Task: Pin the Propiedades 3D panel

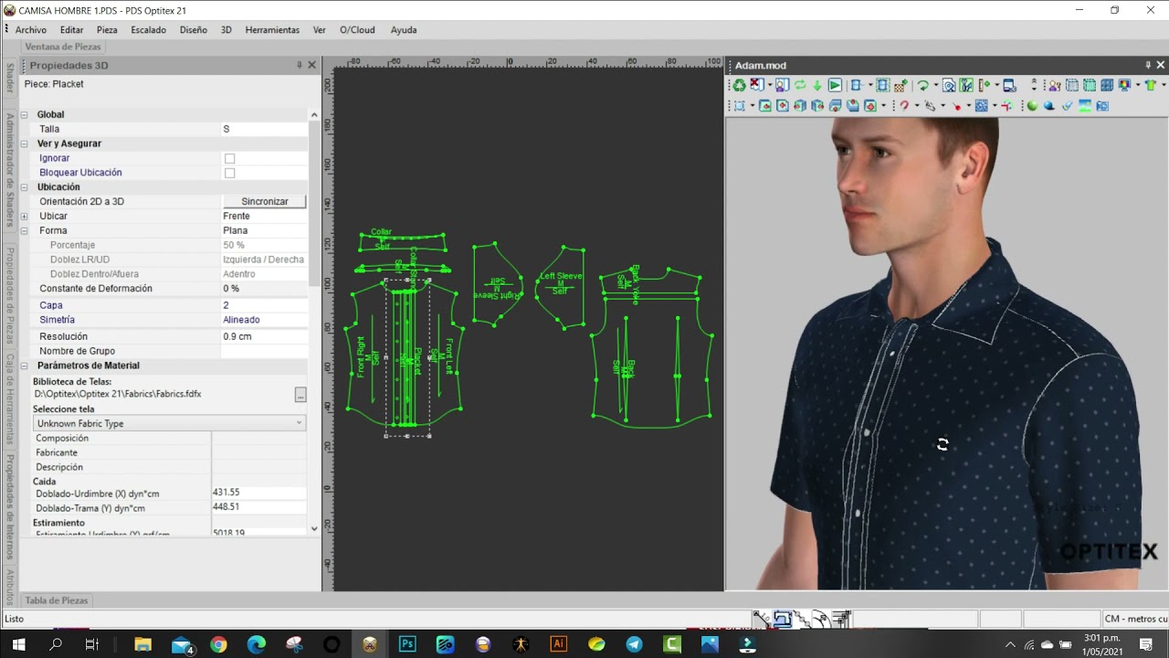Action: click(x=299, y=65)
